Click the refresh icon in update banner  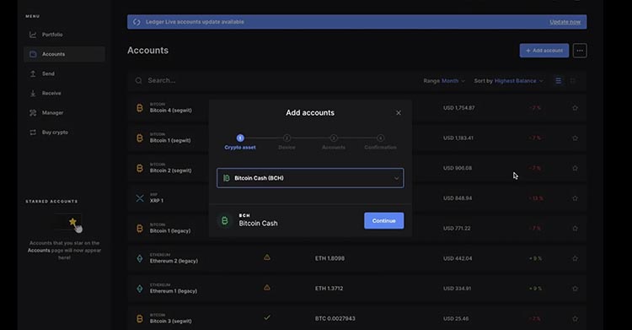point(137,22)
